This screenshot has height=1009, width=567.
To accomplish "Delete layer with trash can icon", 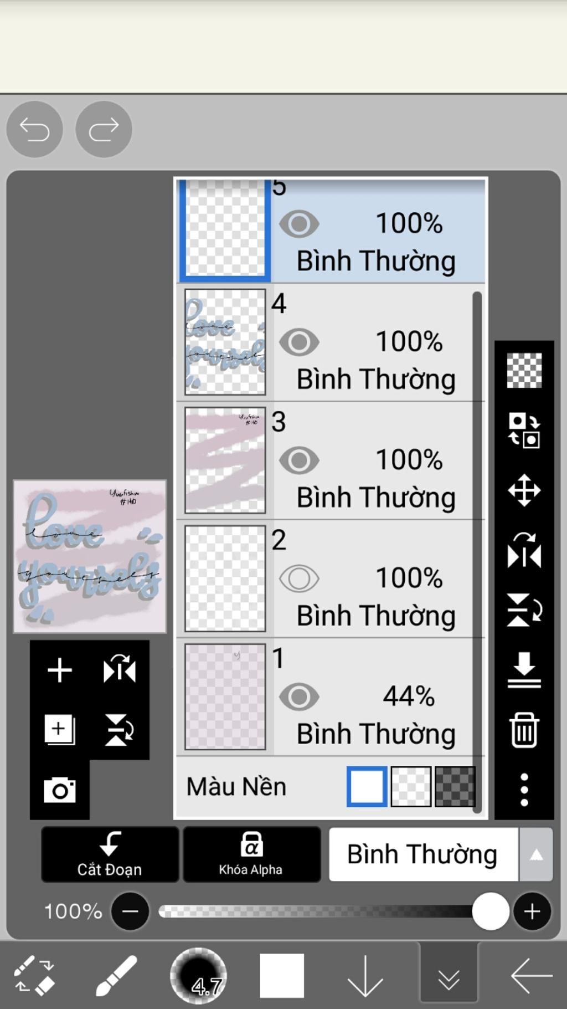I will click(x=524, y=730).
